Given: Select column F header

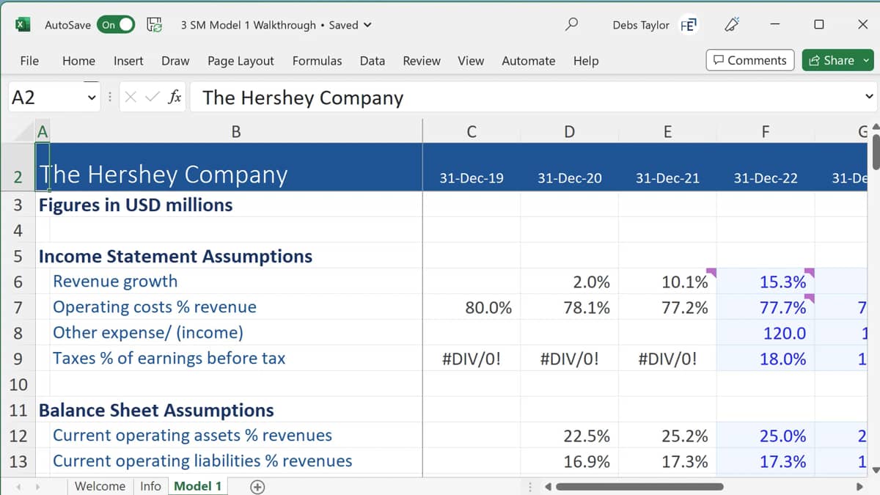Looking at the screenshot, I should click(x=766, y=132).
